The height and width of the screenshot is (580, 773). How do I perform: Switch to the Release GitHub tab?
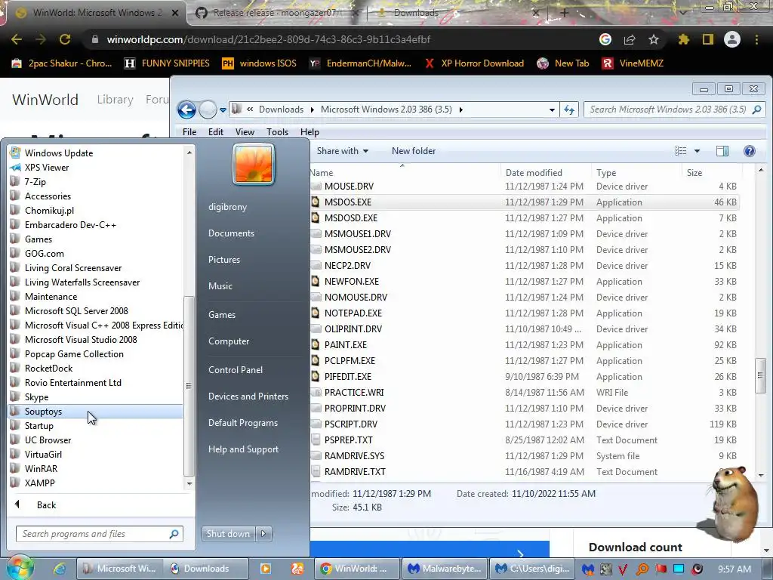(x=276, y=13)
